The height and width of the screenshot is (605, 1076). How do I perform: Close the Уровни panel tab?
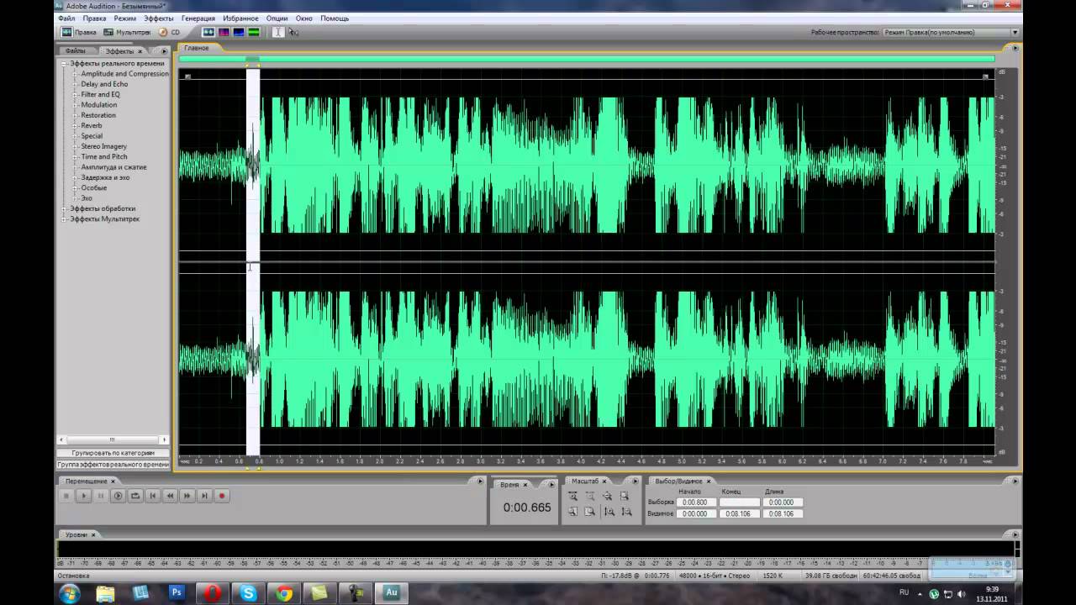pos(93,534)
